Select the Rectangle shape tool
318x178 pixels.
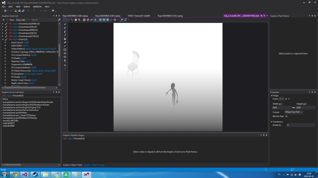click(x=65, y=50)
